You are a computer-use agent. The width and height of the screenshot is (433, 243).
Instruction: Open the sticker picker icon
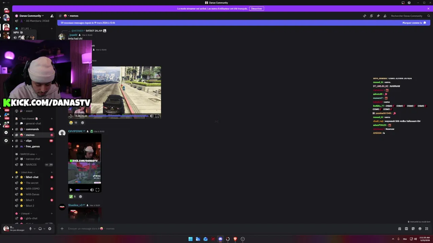[x=413, y=229]
